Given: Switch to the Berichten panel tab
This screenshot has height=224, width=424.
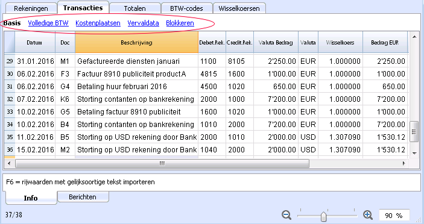Looking at the screenshot, I should coord(83,197).
